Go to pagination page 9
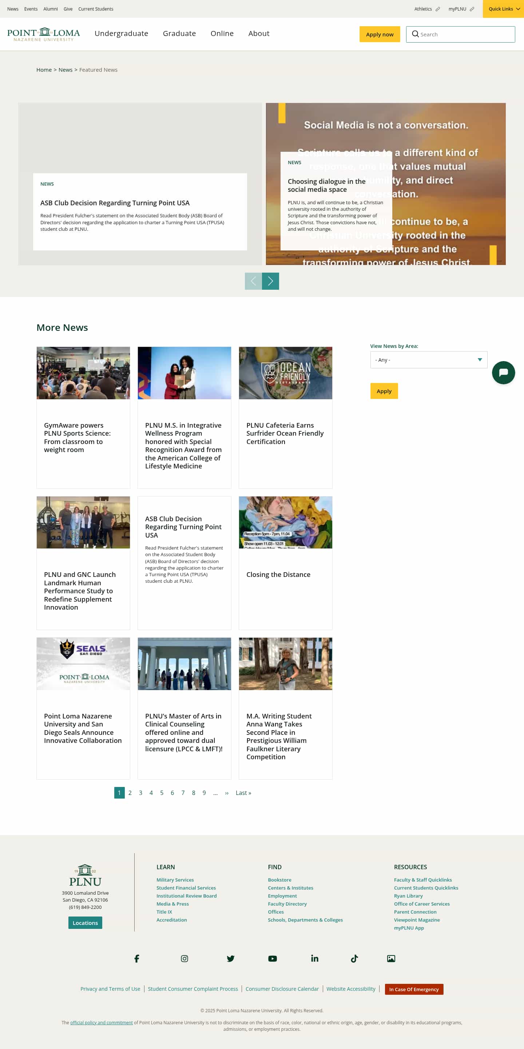Screen dimensions: 524x1049 tap(204, 793)
